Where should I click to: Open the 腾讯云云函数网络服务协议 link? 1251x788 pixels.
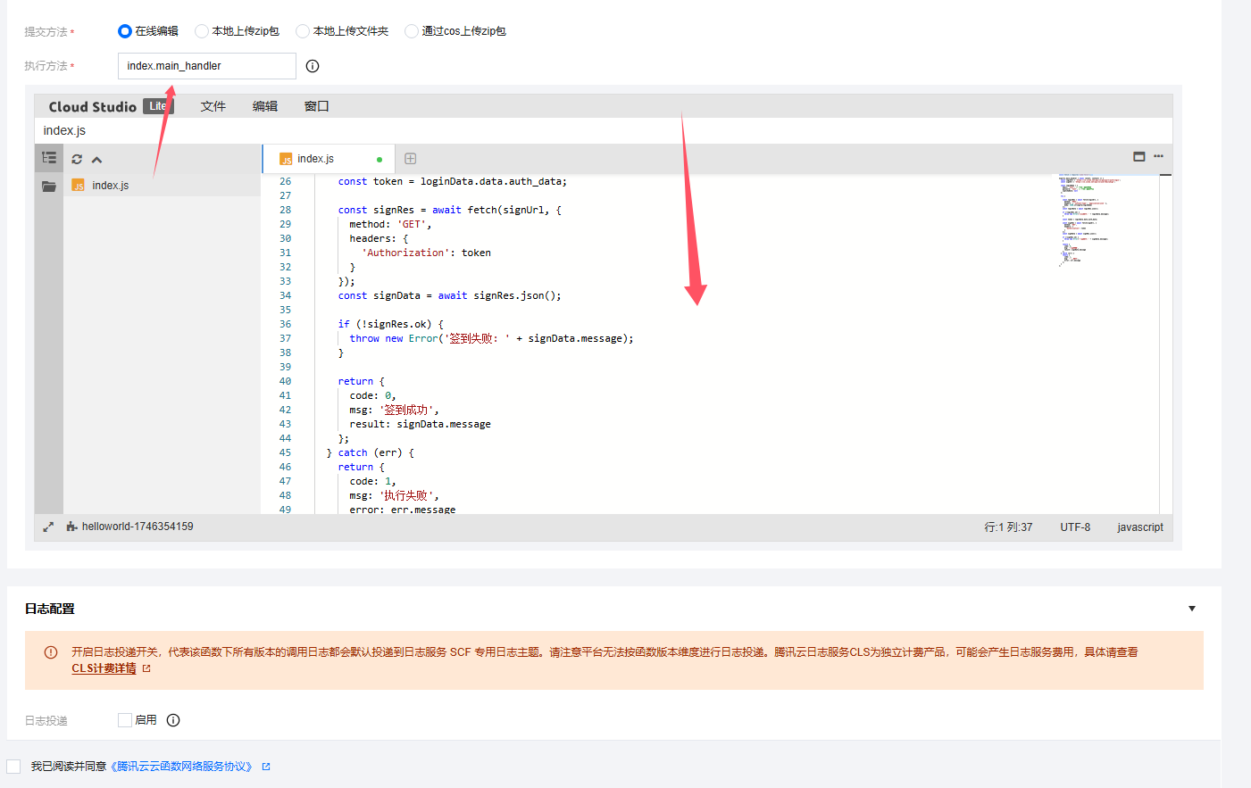tap(183, 767)
